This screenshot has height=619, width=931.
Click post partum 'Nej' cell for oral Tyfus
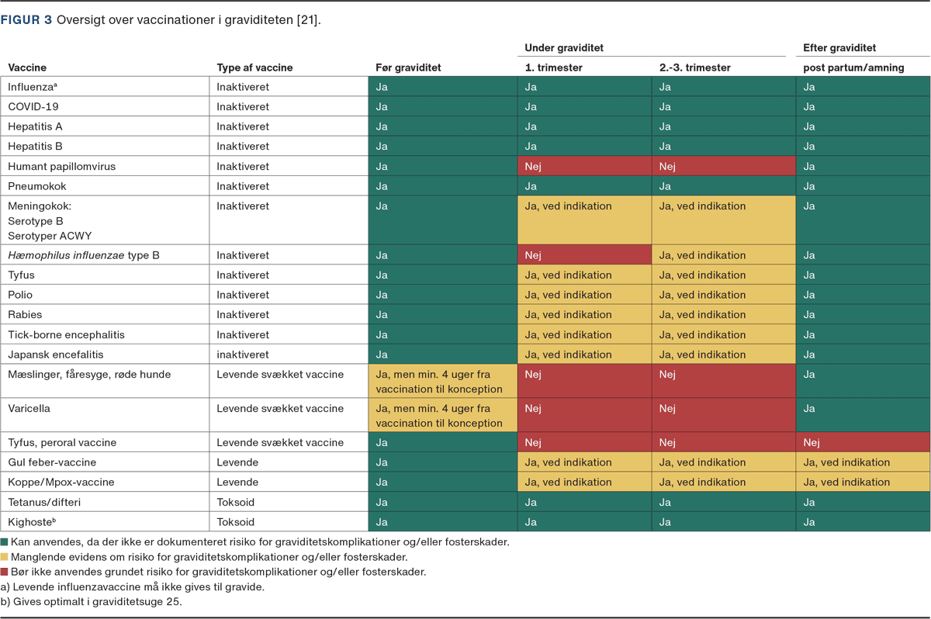[x=863, y=442]
